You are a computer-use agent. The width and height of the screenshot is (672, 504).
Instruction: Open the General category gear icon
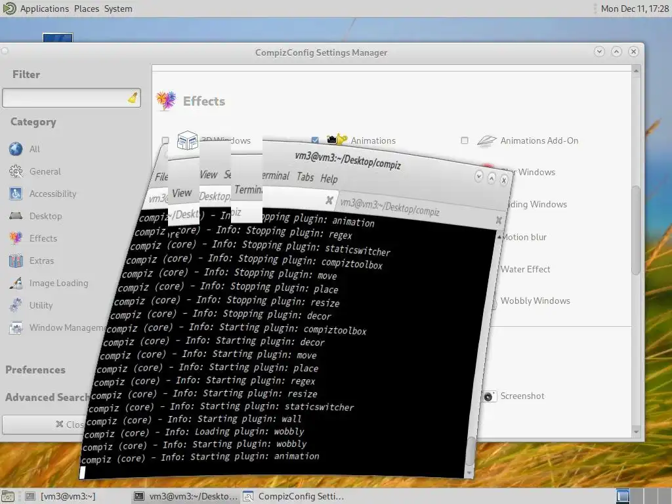(16, 171)
